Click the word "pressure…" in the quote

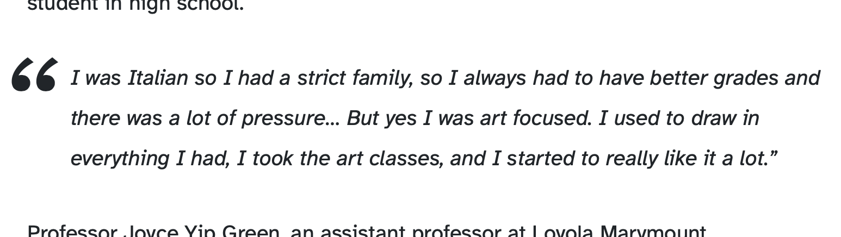290,118
